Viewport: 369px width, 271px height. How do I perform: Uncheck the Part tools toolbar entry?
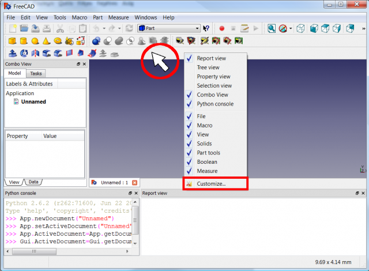click(x=208, y=153)
